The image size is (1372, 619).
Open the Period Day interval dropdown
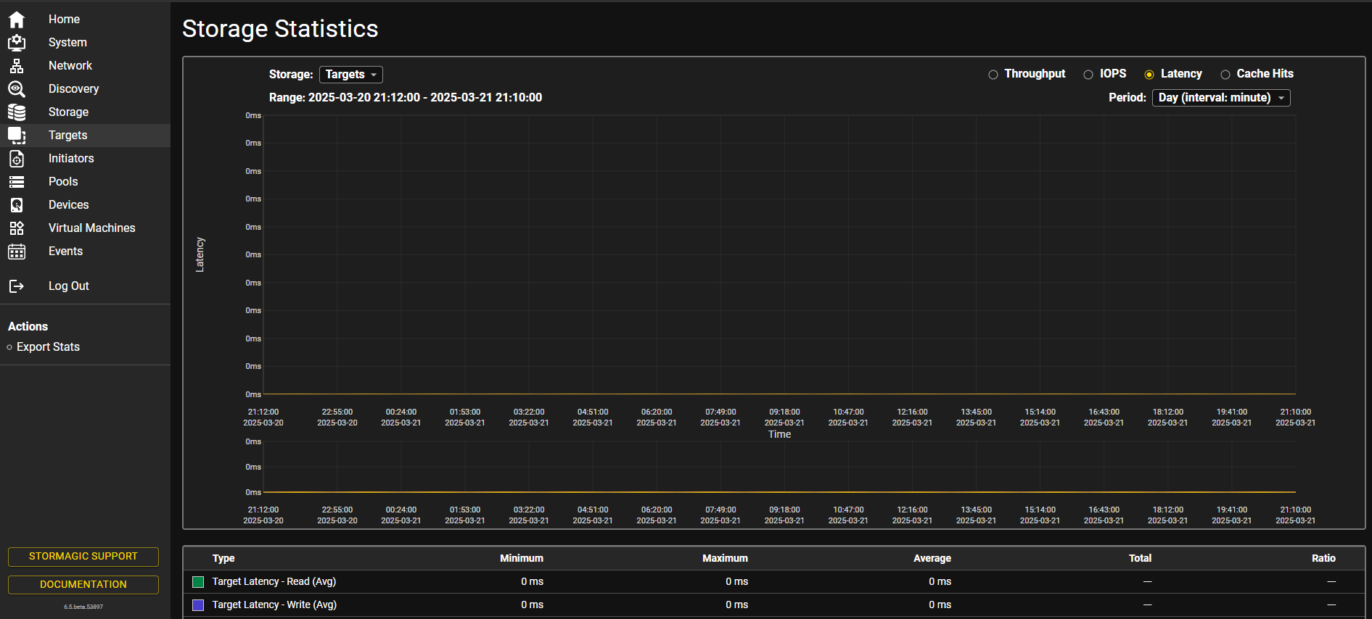tap(1221, 98)
